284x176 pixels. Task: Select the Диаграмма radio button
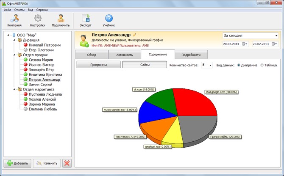click(239, 65)
